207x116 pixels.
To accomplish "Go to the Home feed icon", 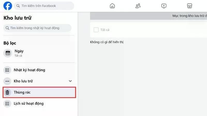I will coord(112,6).
